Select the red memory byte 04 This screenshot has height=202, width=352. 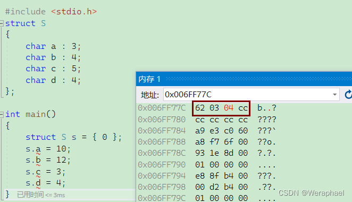(x=229, y=108)
